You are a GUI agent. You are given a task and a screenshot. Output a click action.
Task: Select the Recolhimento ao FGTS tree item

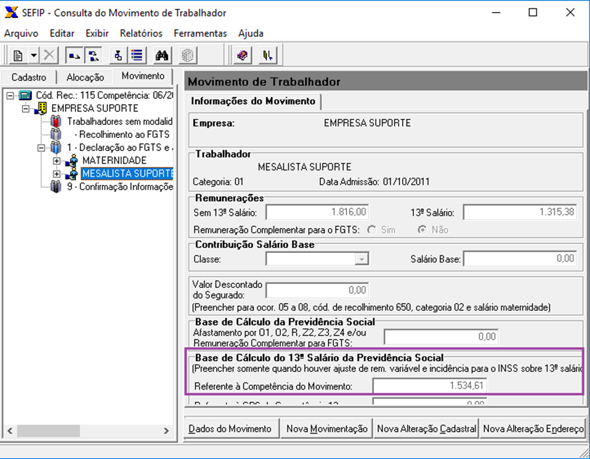click(x=122, y=134)
